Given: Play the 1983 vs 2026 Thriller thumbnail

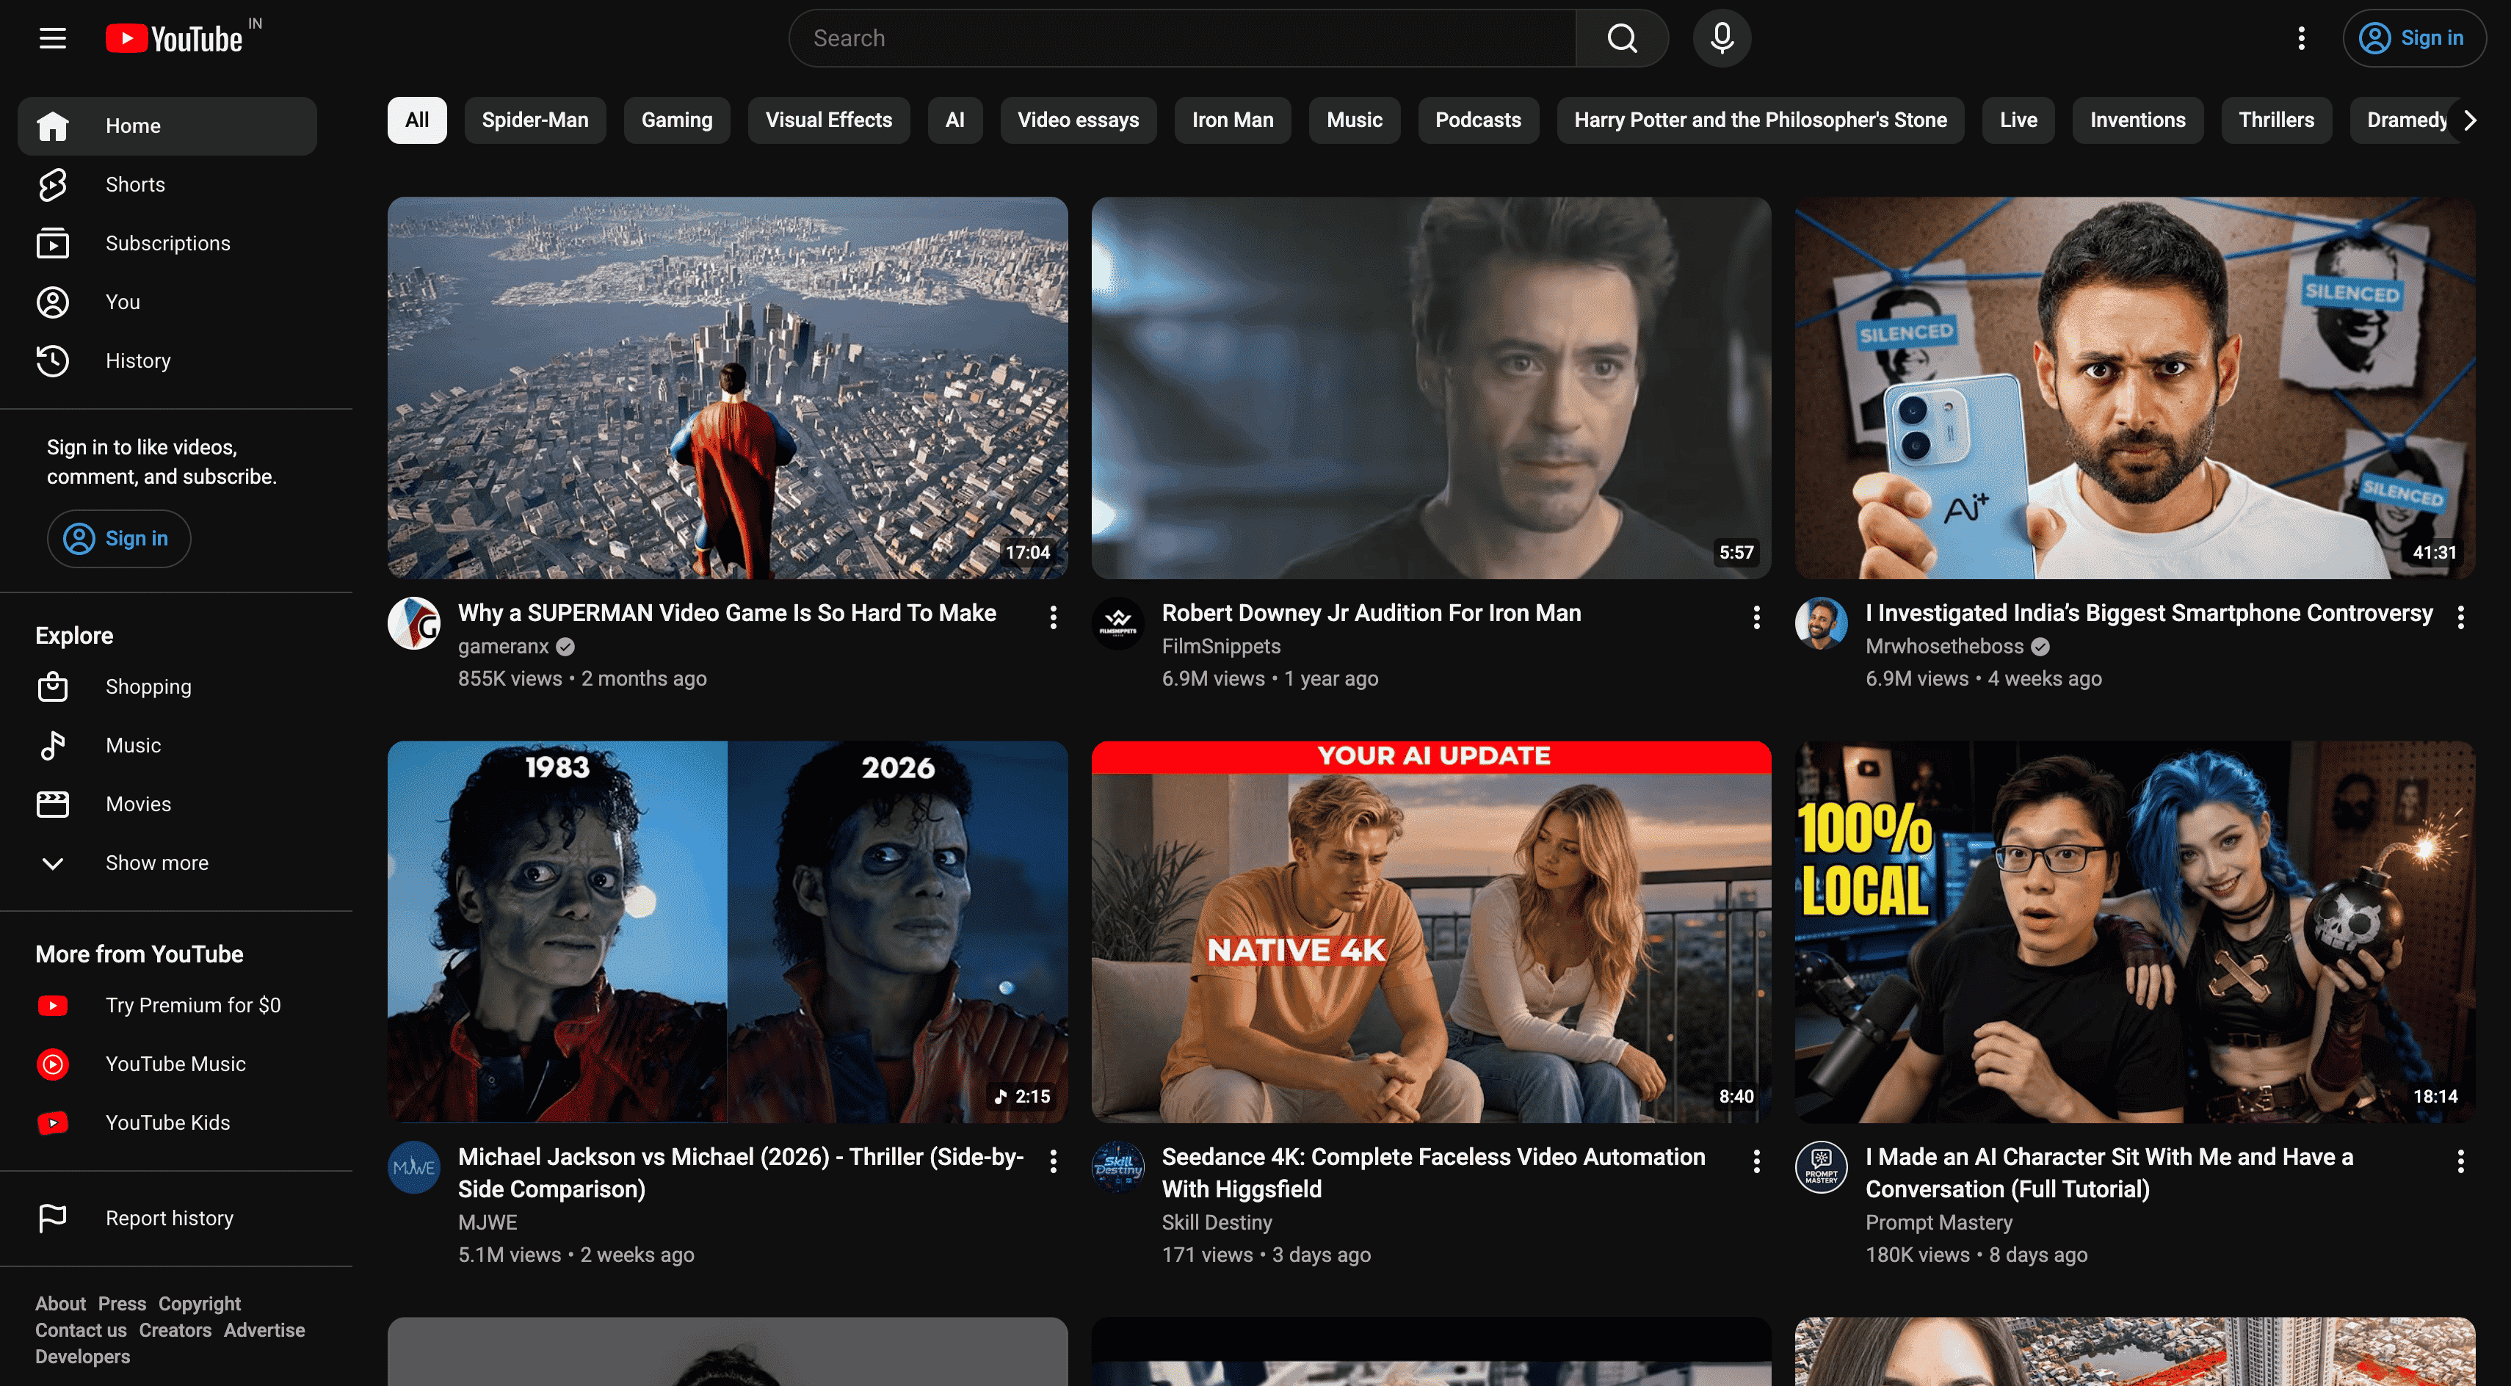Looking at the screenshot, I should tap(727, 932).
